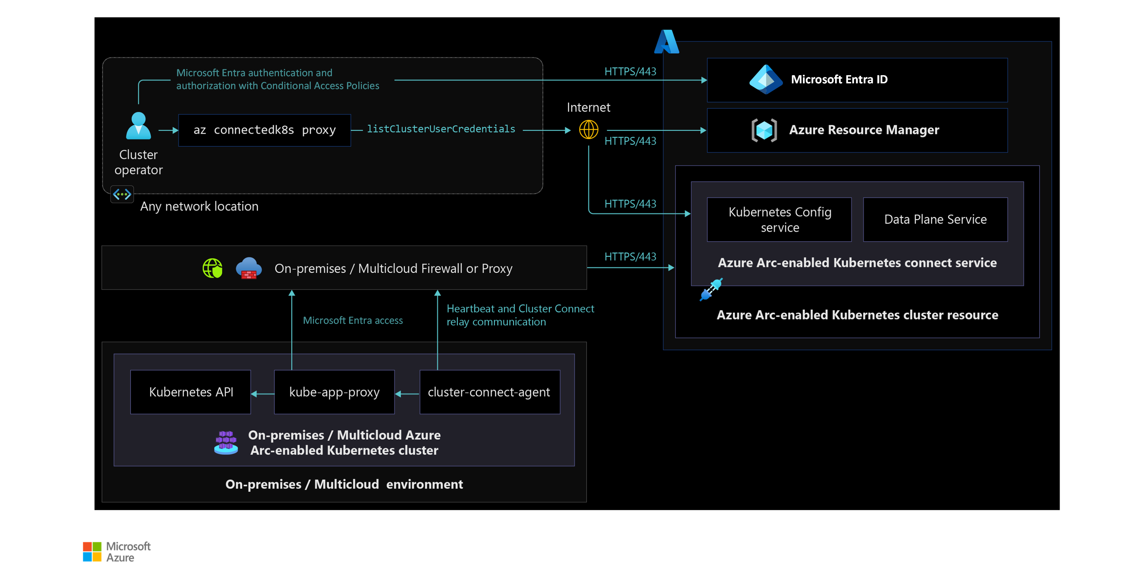Click the HTTPS/443 label pointing to connect service
Image resolution: width=1138 pixels, height=581 pixels.
tap(630, 204)
